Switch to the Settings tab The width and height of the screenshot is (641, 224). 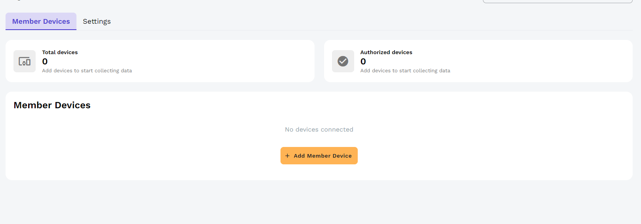tap(97, 21)
